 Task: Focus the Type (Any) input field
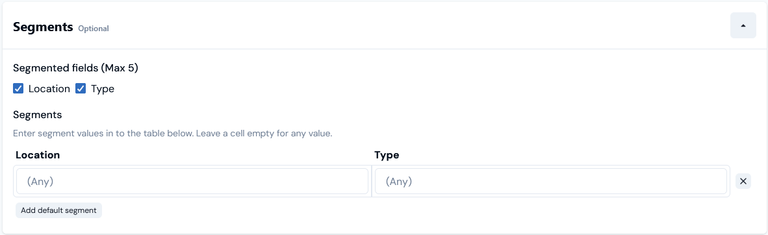tap(550, 181)
